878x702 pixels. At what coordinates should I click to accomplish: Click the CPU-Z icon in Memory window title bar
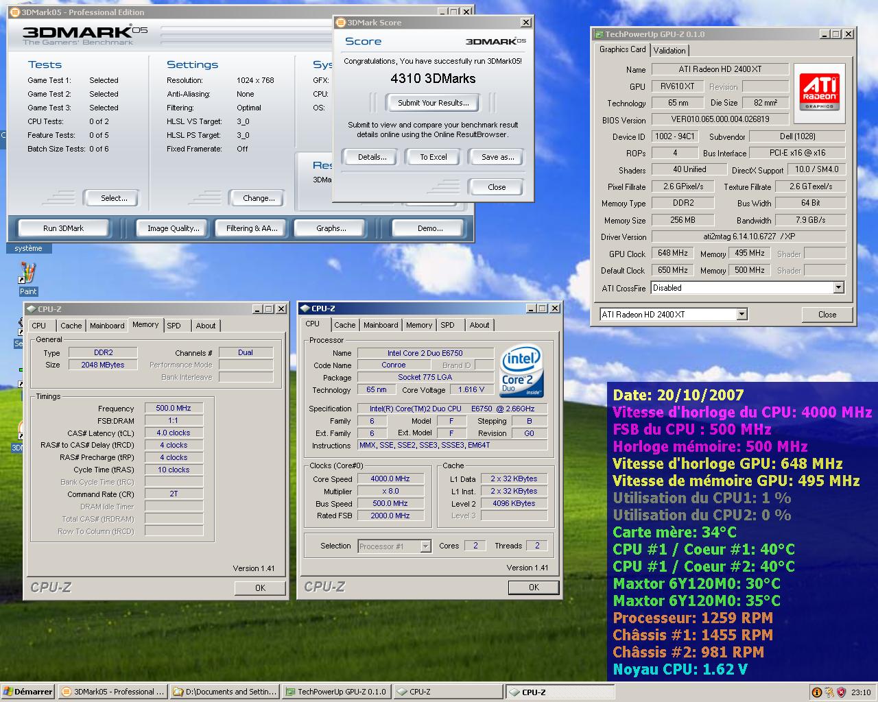tap(32, 309)
